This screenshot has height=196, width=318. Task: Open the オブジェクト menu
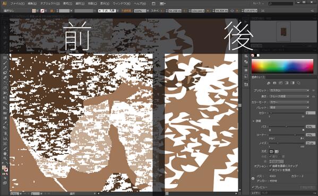(50, 3)
